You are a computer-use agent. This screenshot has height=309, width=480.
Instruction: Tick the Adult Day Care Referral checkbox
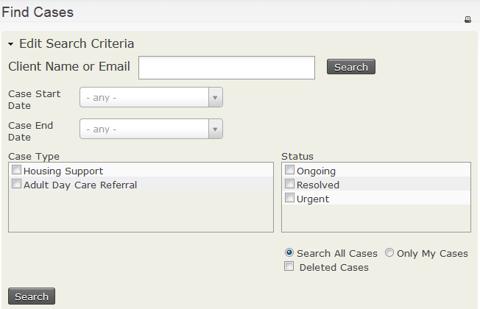[x=17, y=185]
